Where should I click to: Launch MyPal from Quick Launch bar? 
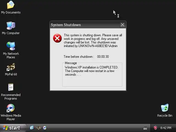[x=38, y=128]
